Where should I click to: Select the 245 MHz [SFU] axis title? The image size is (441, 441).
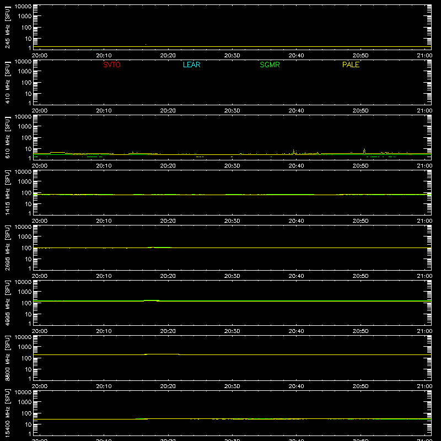[7, 27]
